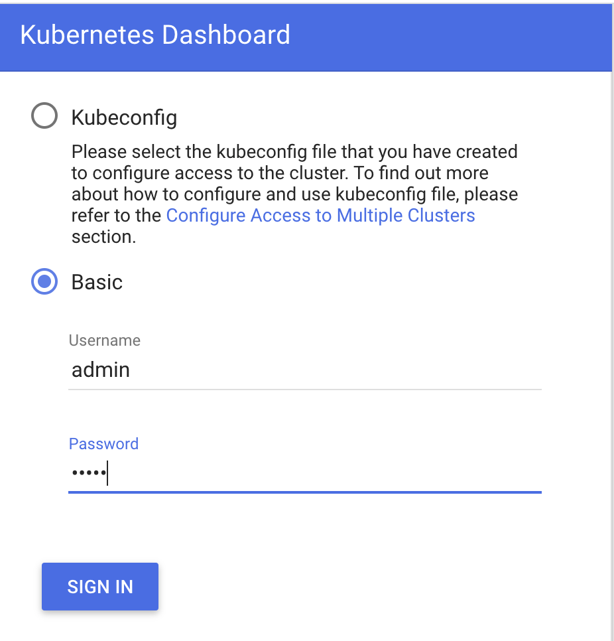The image size is (614, 641).
Task: Click the kubeconfig description paragraph
Action: [x=294, y=194]
